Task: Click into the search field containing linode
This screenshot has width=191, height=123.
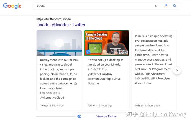Action: pos(94,6)
